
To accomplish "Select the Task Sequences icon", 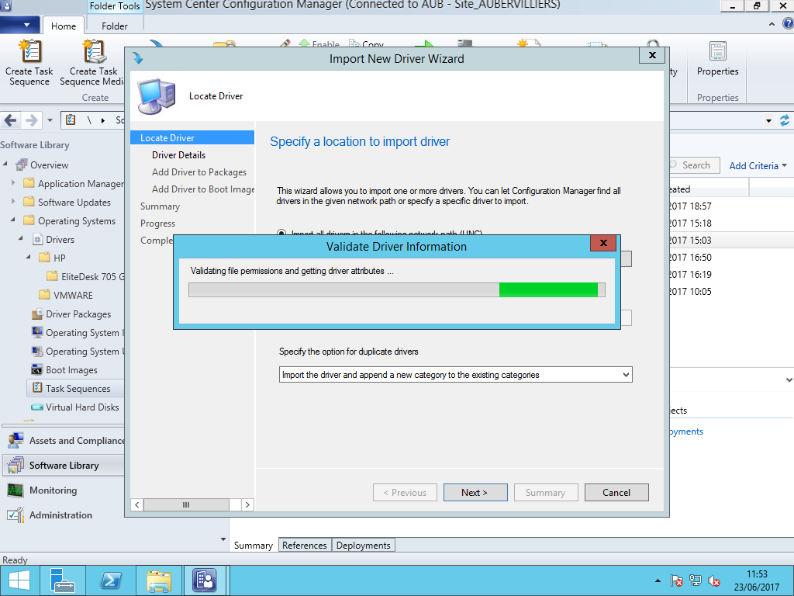I will (x=37, y=388).
